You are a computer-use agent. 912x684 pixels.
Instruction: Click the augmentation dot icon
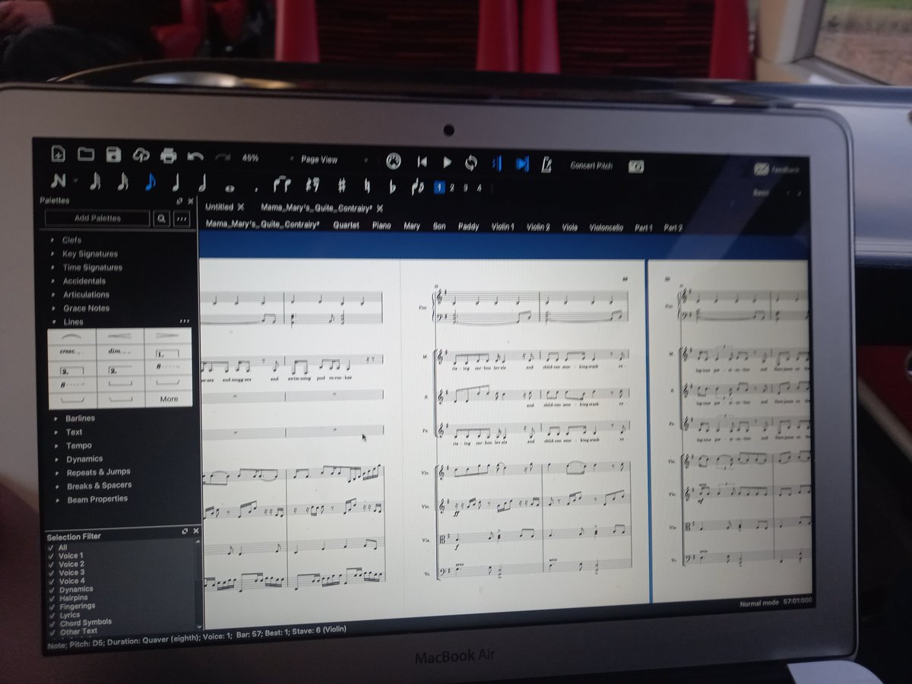click(x=257, y=190)
